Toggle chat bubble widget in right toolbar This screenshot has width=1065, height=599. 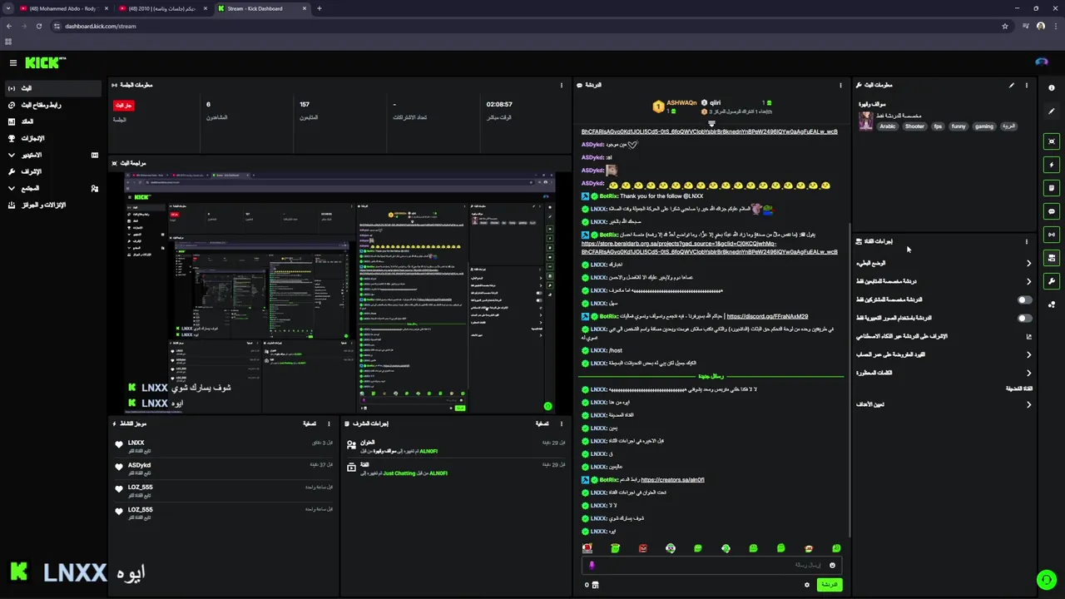click(x=1052, y=211)
